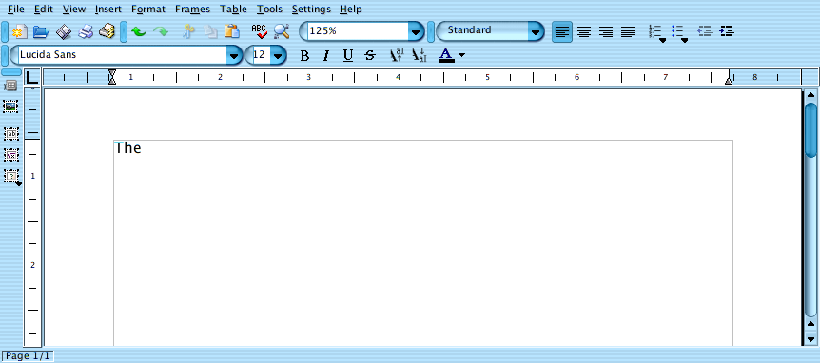Run spell check with ABC icon

point(260,31)
